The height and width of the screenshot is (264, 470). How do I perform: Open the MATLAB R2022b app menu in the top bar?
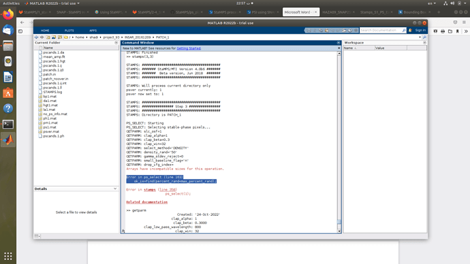[x=52, y=3]
